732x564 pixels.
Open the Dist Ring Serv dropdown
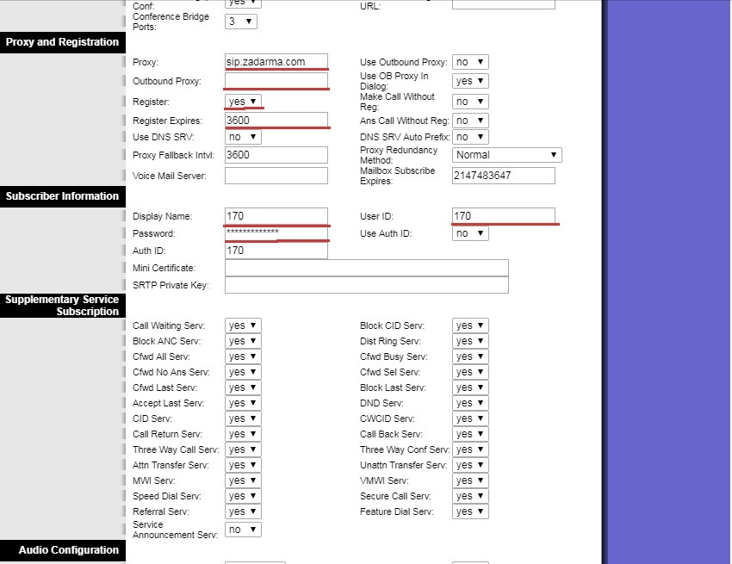tap(470, 341)
